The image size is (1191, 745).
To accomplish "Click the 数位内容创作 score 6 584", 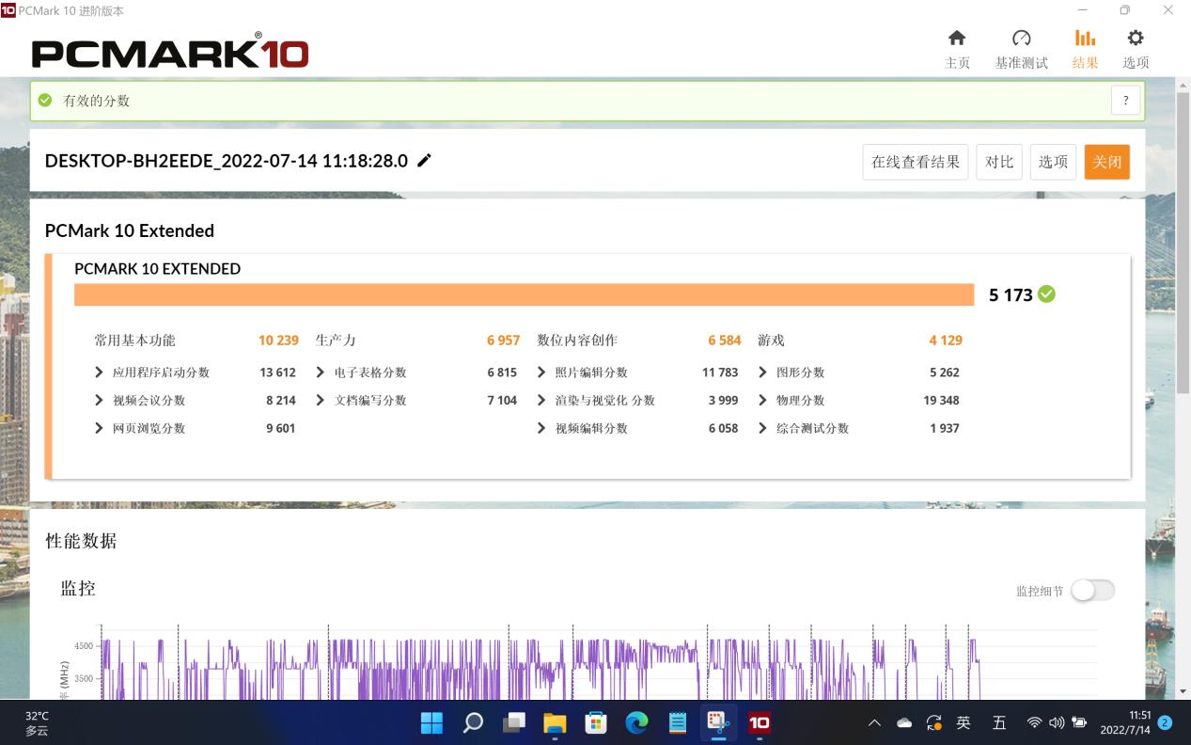I will (x=725, y=341).
